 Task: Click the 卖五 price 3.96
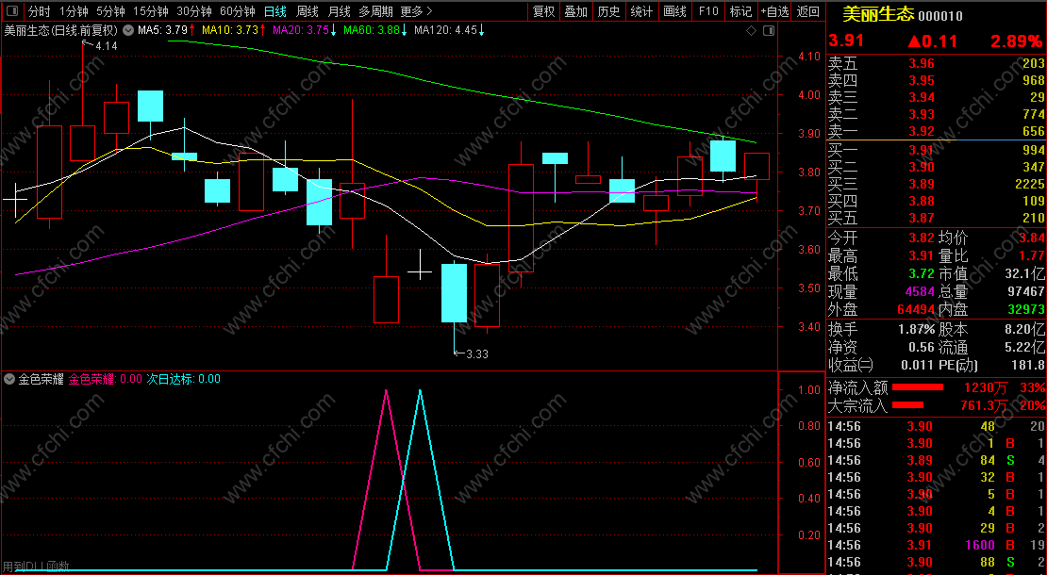tap(922, 63)
